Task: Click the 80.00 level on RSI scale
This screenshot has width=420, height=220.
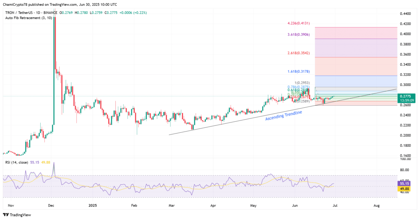Action: click(x=406, y=170)
